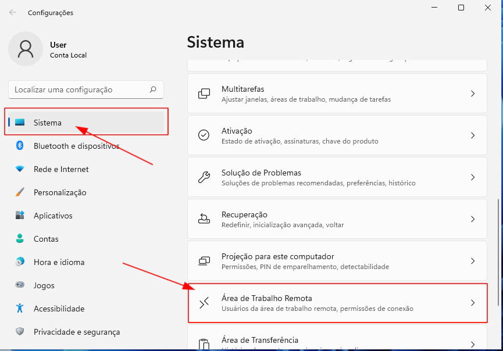Click the Recuperação reset icon
503x351 pixels.
click(x=204, y=219)
